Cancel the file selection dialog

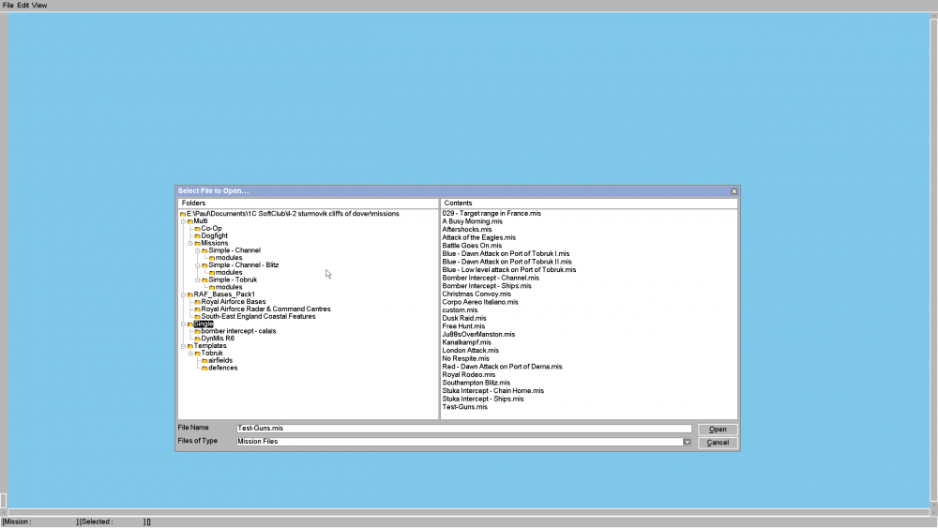point(718,443)
